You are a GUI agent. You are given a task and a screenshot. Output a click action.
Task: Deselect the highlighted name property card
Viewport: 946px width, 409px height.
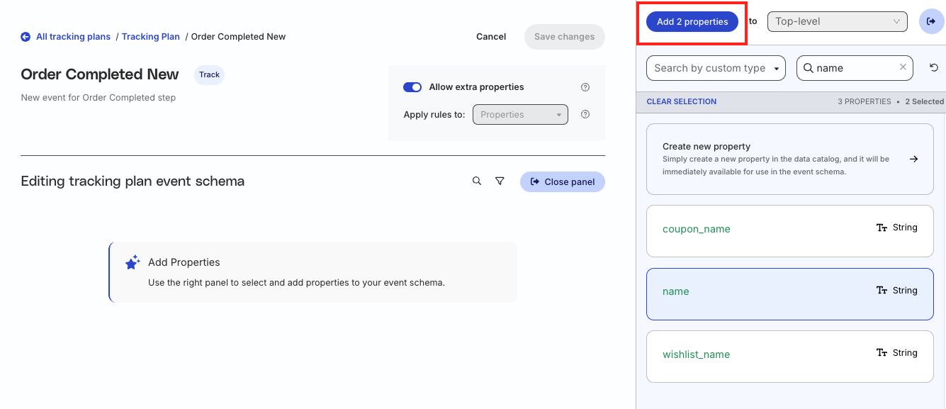(x=789, y=291)
